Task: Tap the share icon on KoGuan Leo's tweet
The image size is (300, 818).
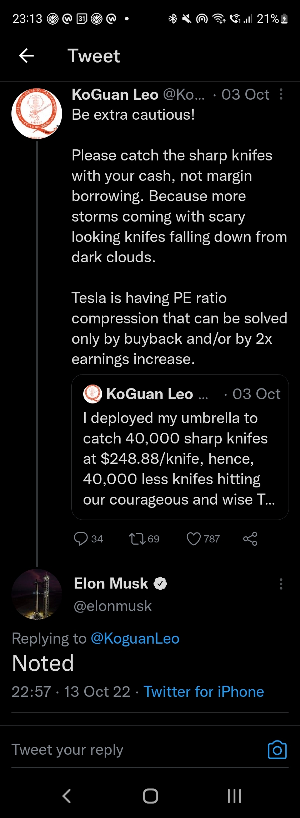Action: (x=250, y=539)
